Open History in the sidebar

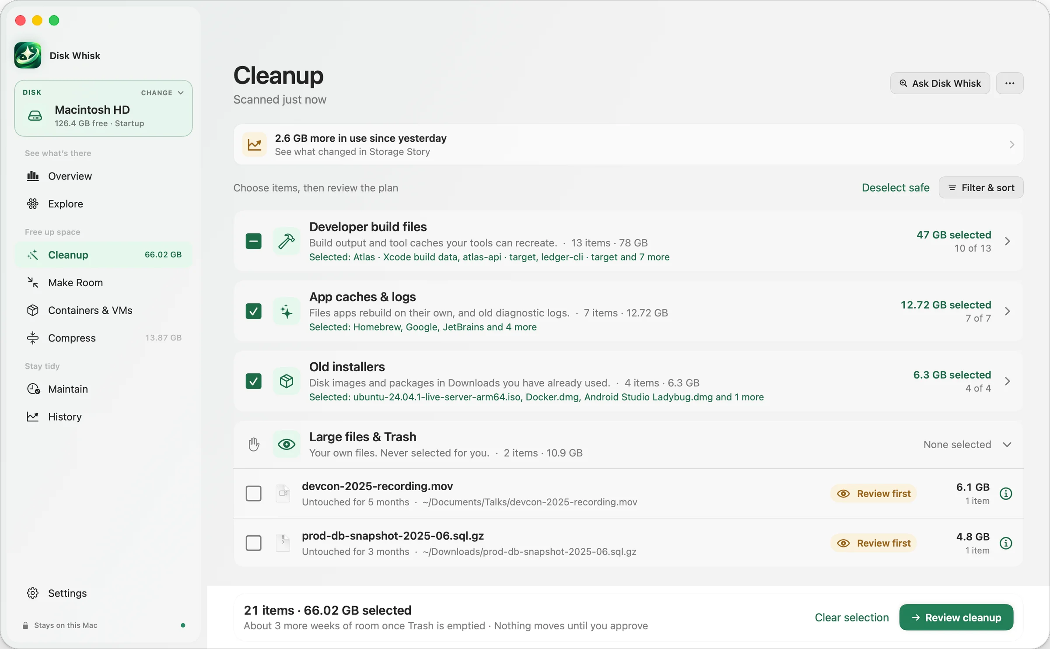pyautogui.click(x=104, y=416)
